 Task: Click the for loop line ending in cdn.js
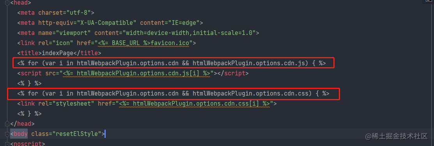(172, 63)
